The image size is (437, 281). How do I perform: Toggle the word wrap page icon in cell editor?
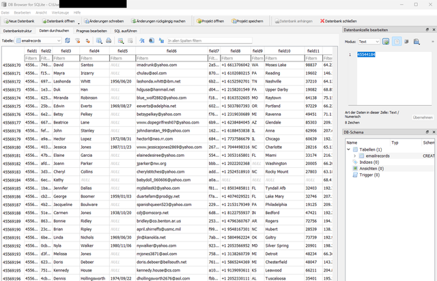pos(397,42)
